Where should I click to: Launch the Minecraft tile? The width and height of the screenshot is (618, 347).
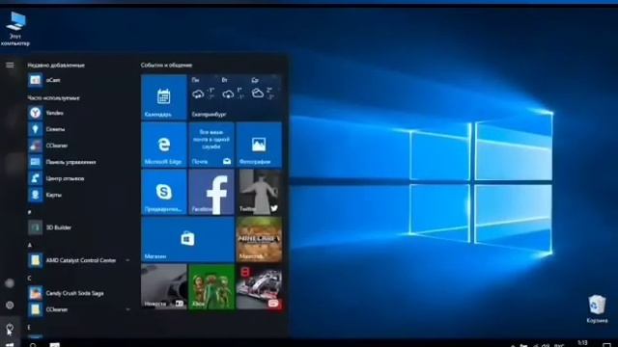click(259, 240)
